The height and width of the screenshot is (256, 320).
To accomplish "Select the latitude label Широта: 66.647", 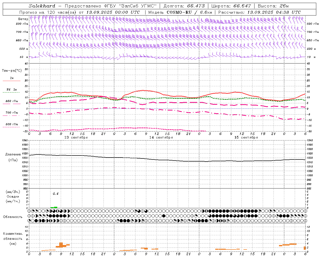I will tap(231, 6).
